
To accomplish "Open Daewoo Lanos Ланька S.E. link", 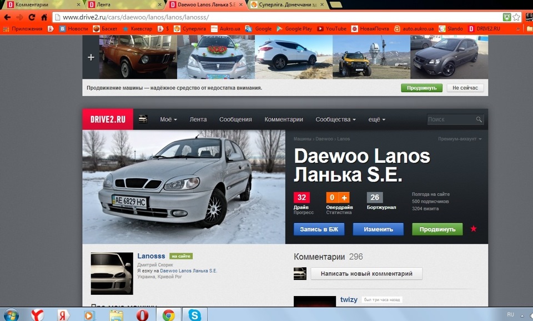I will tap(188, 270).
